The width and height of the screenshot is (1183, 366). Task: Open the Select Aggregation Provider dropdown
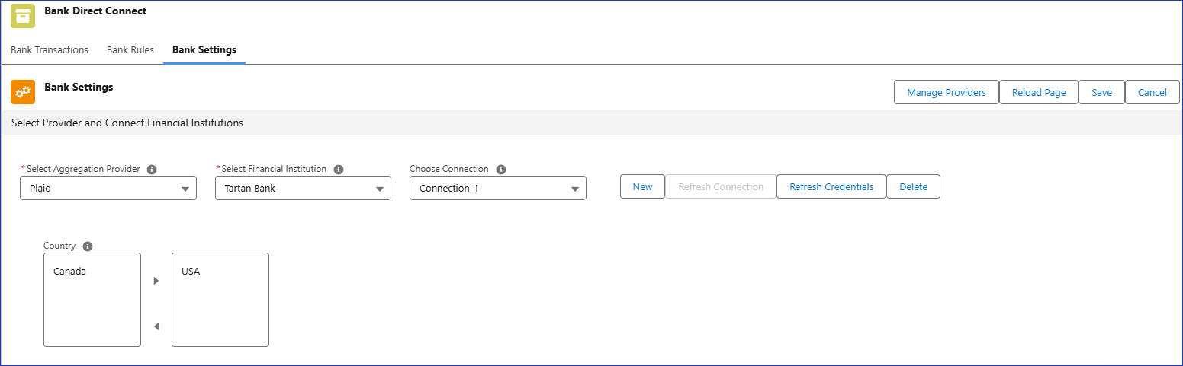pos(108,188)
